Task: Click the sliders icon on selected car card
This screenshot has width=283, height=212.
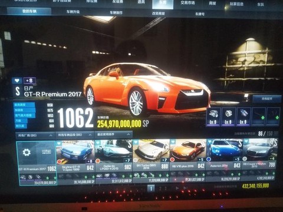Action: [47, 152]
